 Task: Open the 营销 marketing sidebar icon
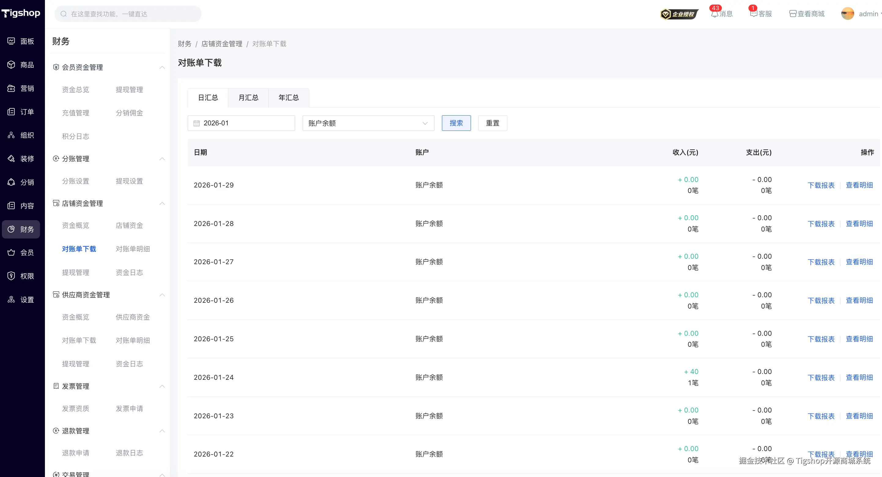tap(11, 88)
